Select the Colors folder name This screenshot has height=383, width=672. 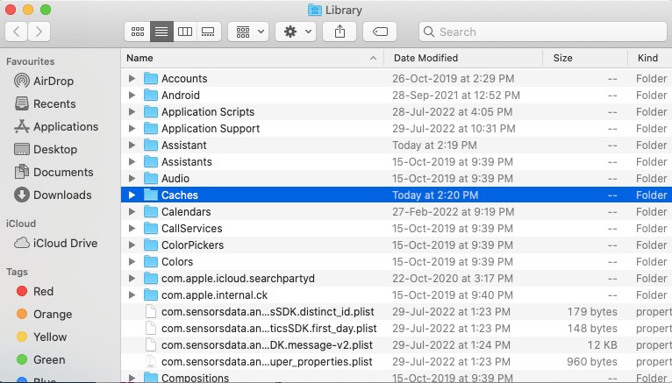[177, 262]
